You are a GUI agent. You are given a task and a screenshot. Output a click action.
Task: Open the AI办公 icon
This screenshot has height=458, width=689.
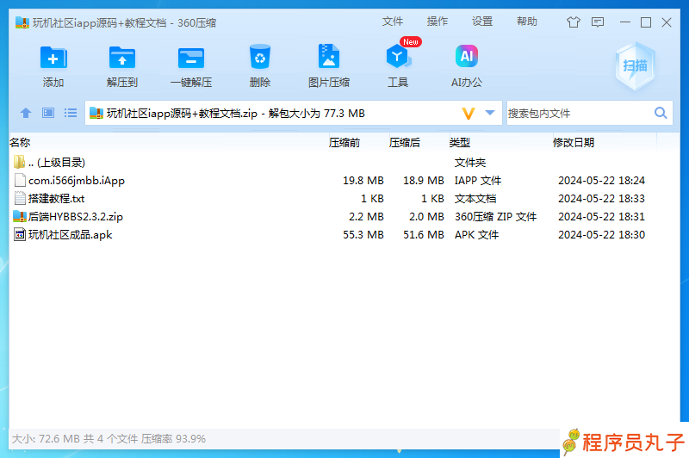point(467,56)
